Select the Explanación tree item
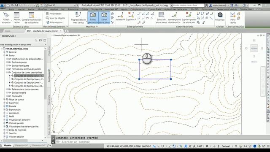Image resolution: width=270 pixels, height=152 pixels. coord(15,110)
